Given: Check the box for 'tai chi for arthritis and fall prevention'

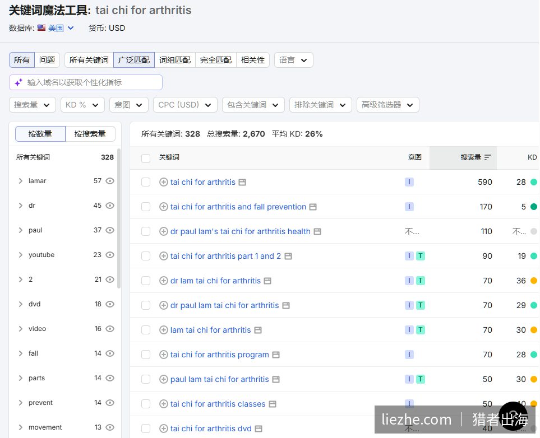Looking at the screenshot, I should pyautogui.click(x=146, y=207).
